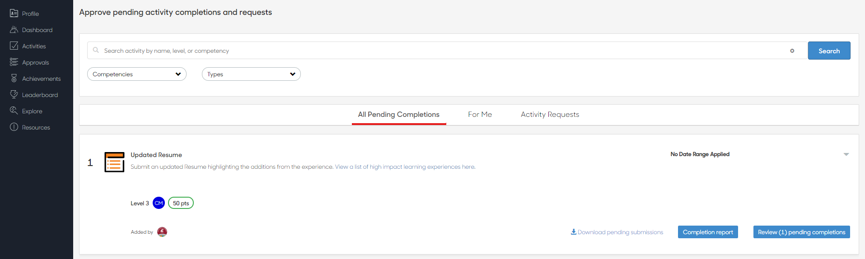
Task: Select the Approvals list icon
Action: point(14,62)
